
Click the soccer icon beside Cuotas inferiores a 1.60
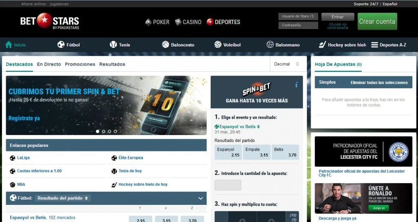[x=13, y=171]
